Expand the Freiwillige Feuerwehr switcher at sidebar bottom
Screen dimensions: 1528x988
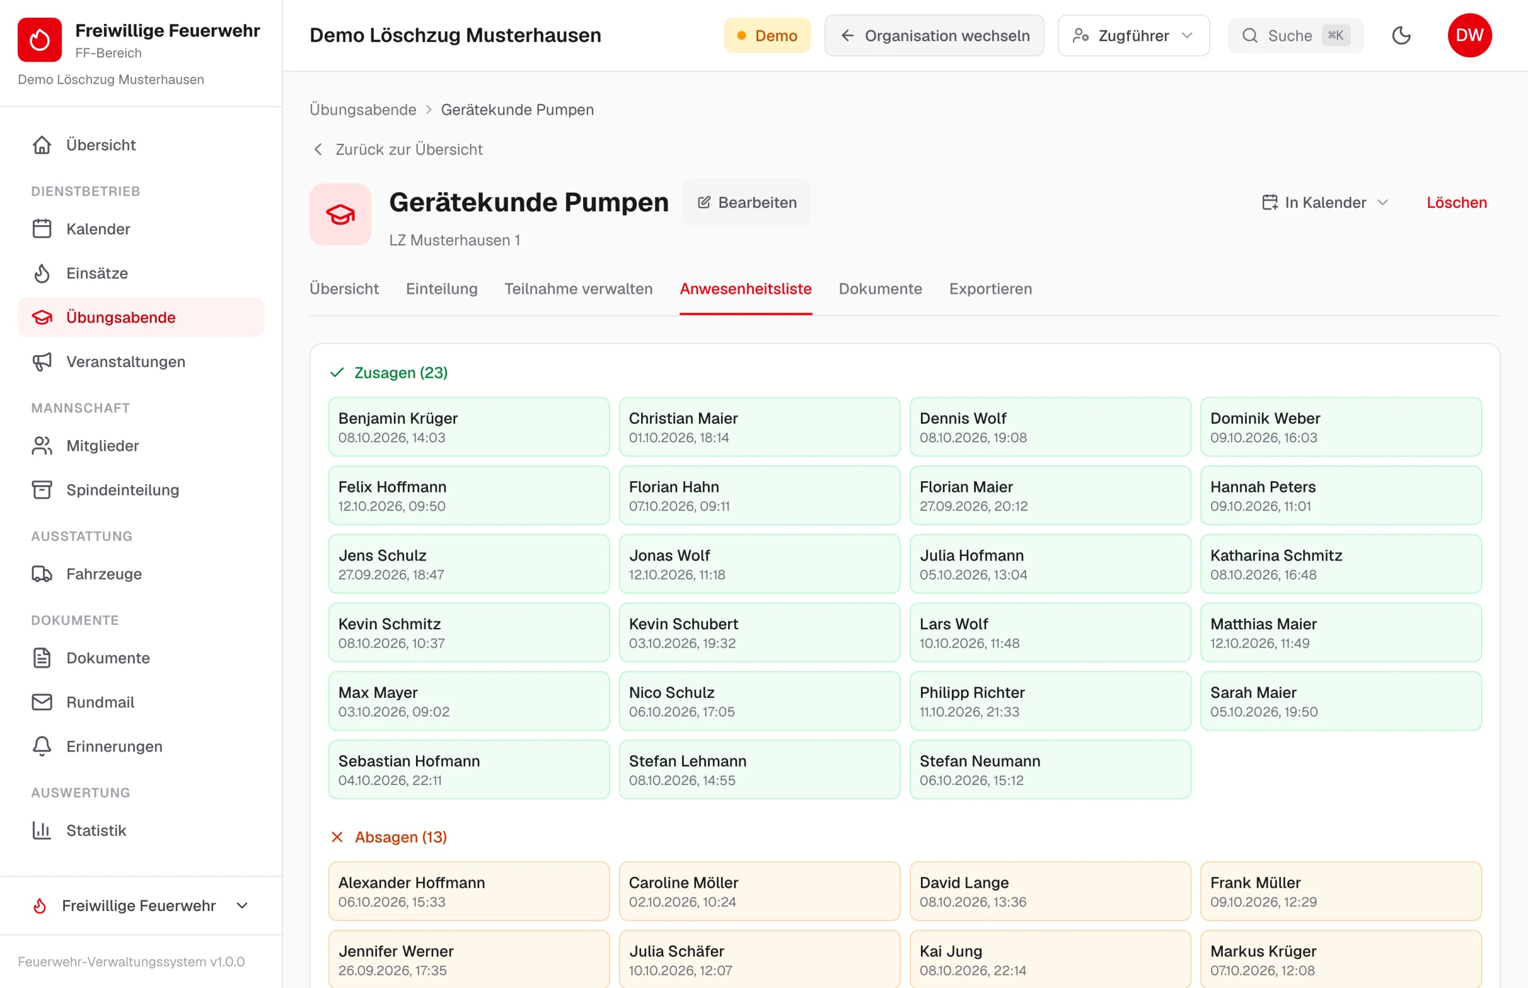[141, 905]
